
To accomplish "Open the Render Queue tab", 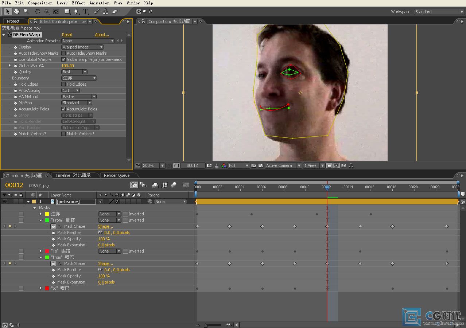I will pos(117,175).
